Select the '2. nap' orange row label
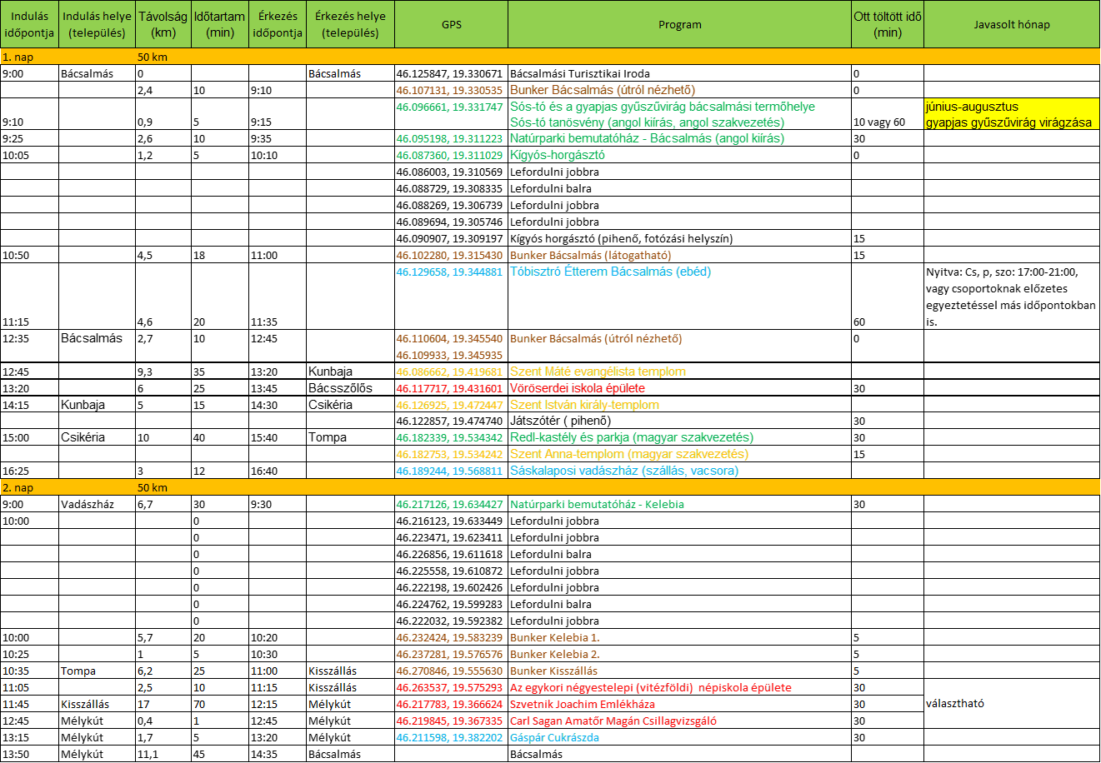This screenshot has width=1101, height=763. (x=18, y=487)
